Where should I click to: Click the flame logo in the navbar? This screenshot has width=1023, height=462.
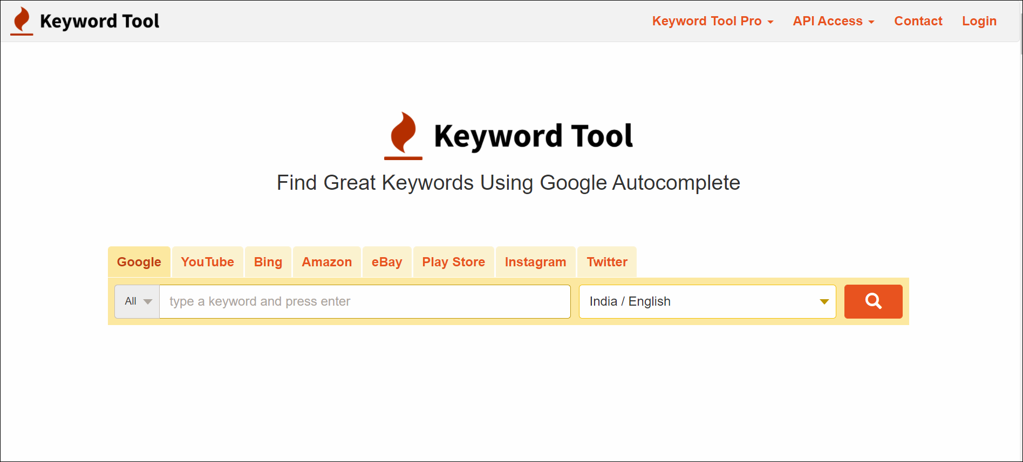[22, 21]
